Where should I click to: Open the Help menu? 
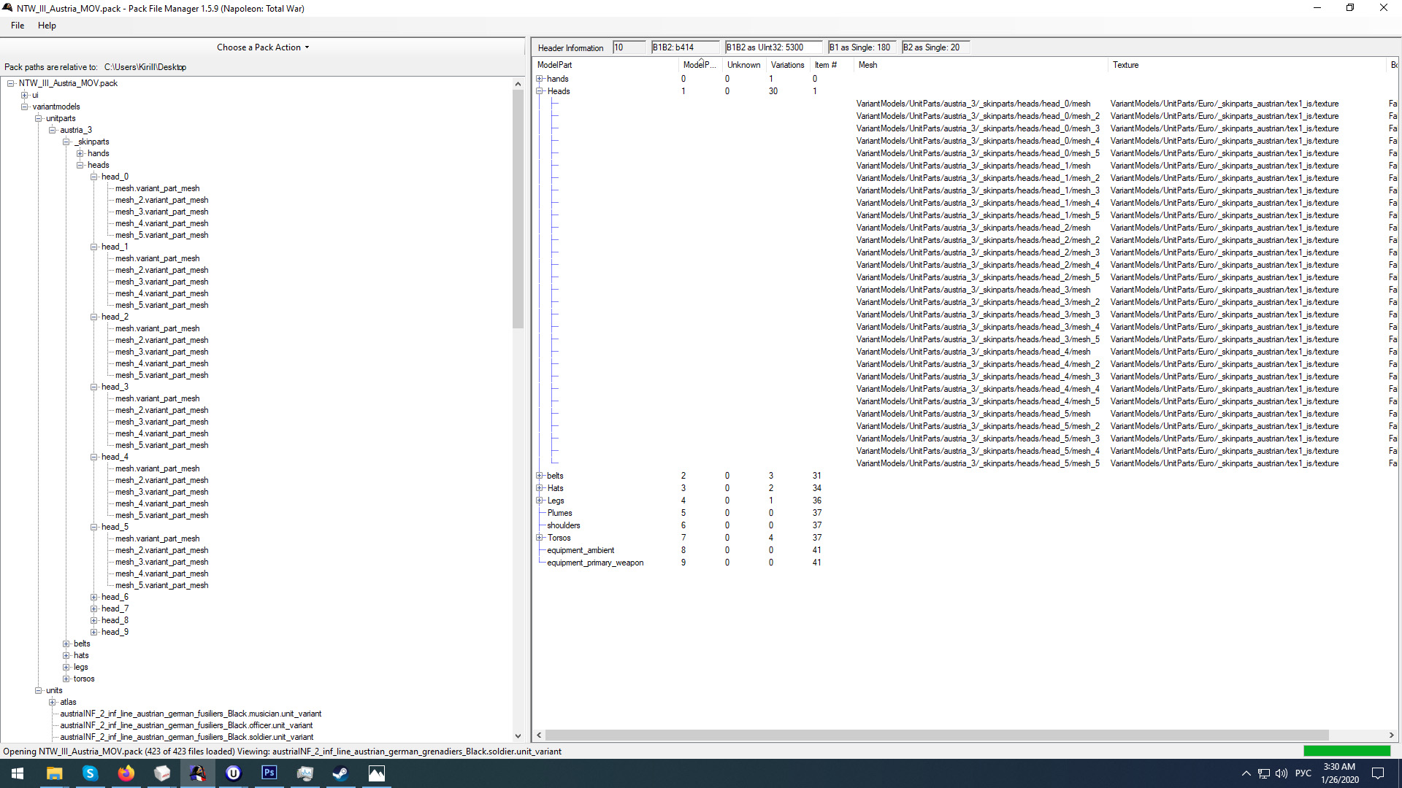point(47,26)
